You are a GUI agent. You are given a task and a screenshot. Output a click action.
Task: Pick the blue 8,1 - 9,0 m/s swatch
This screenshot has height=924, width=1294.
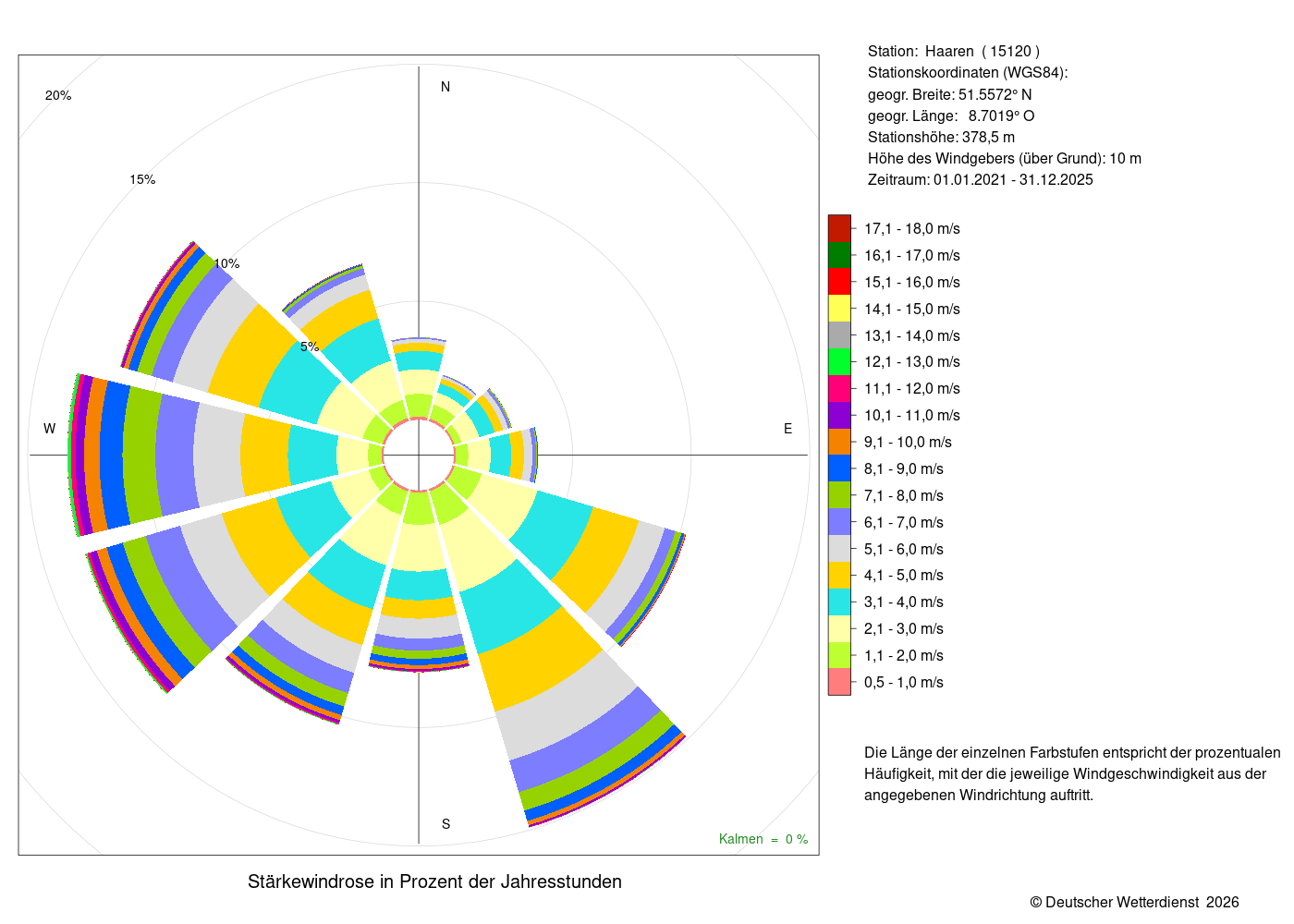coord(839,468)
